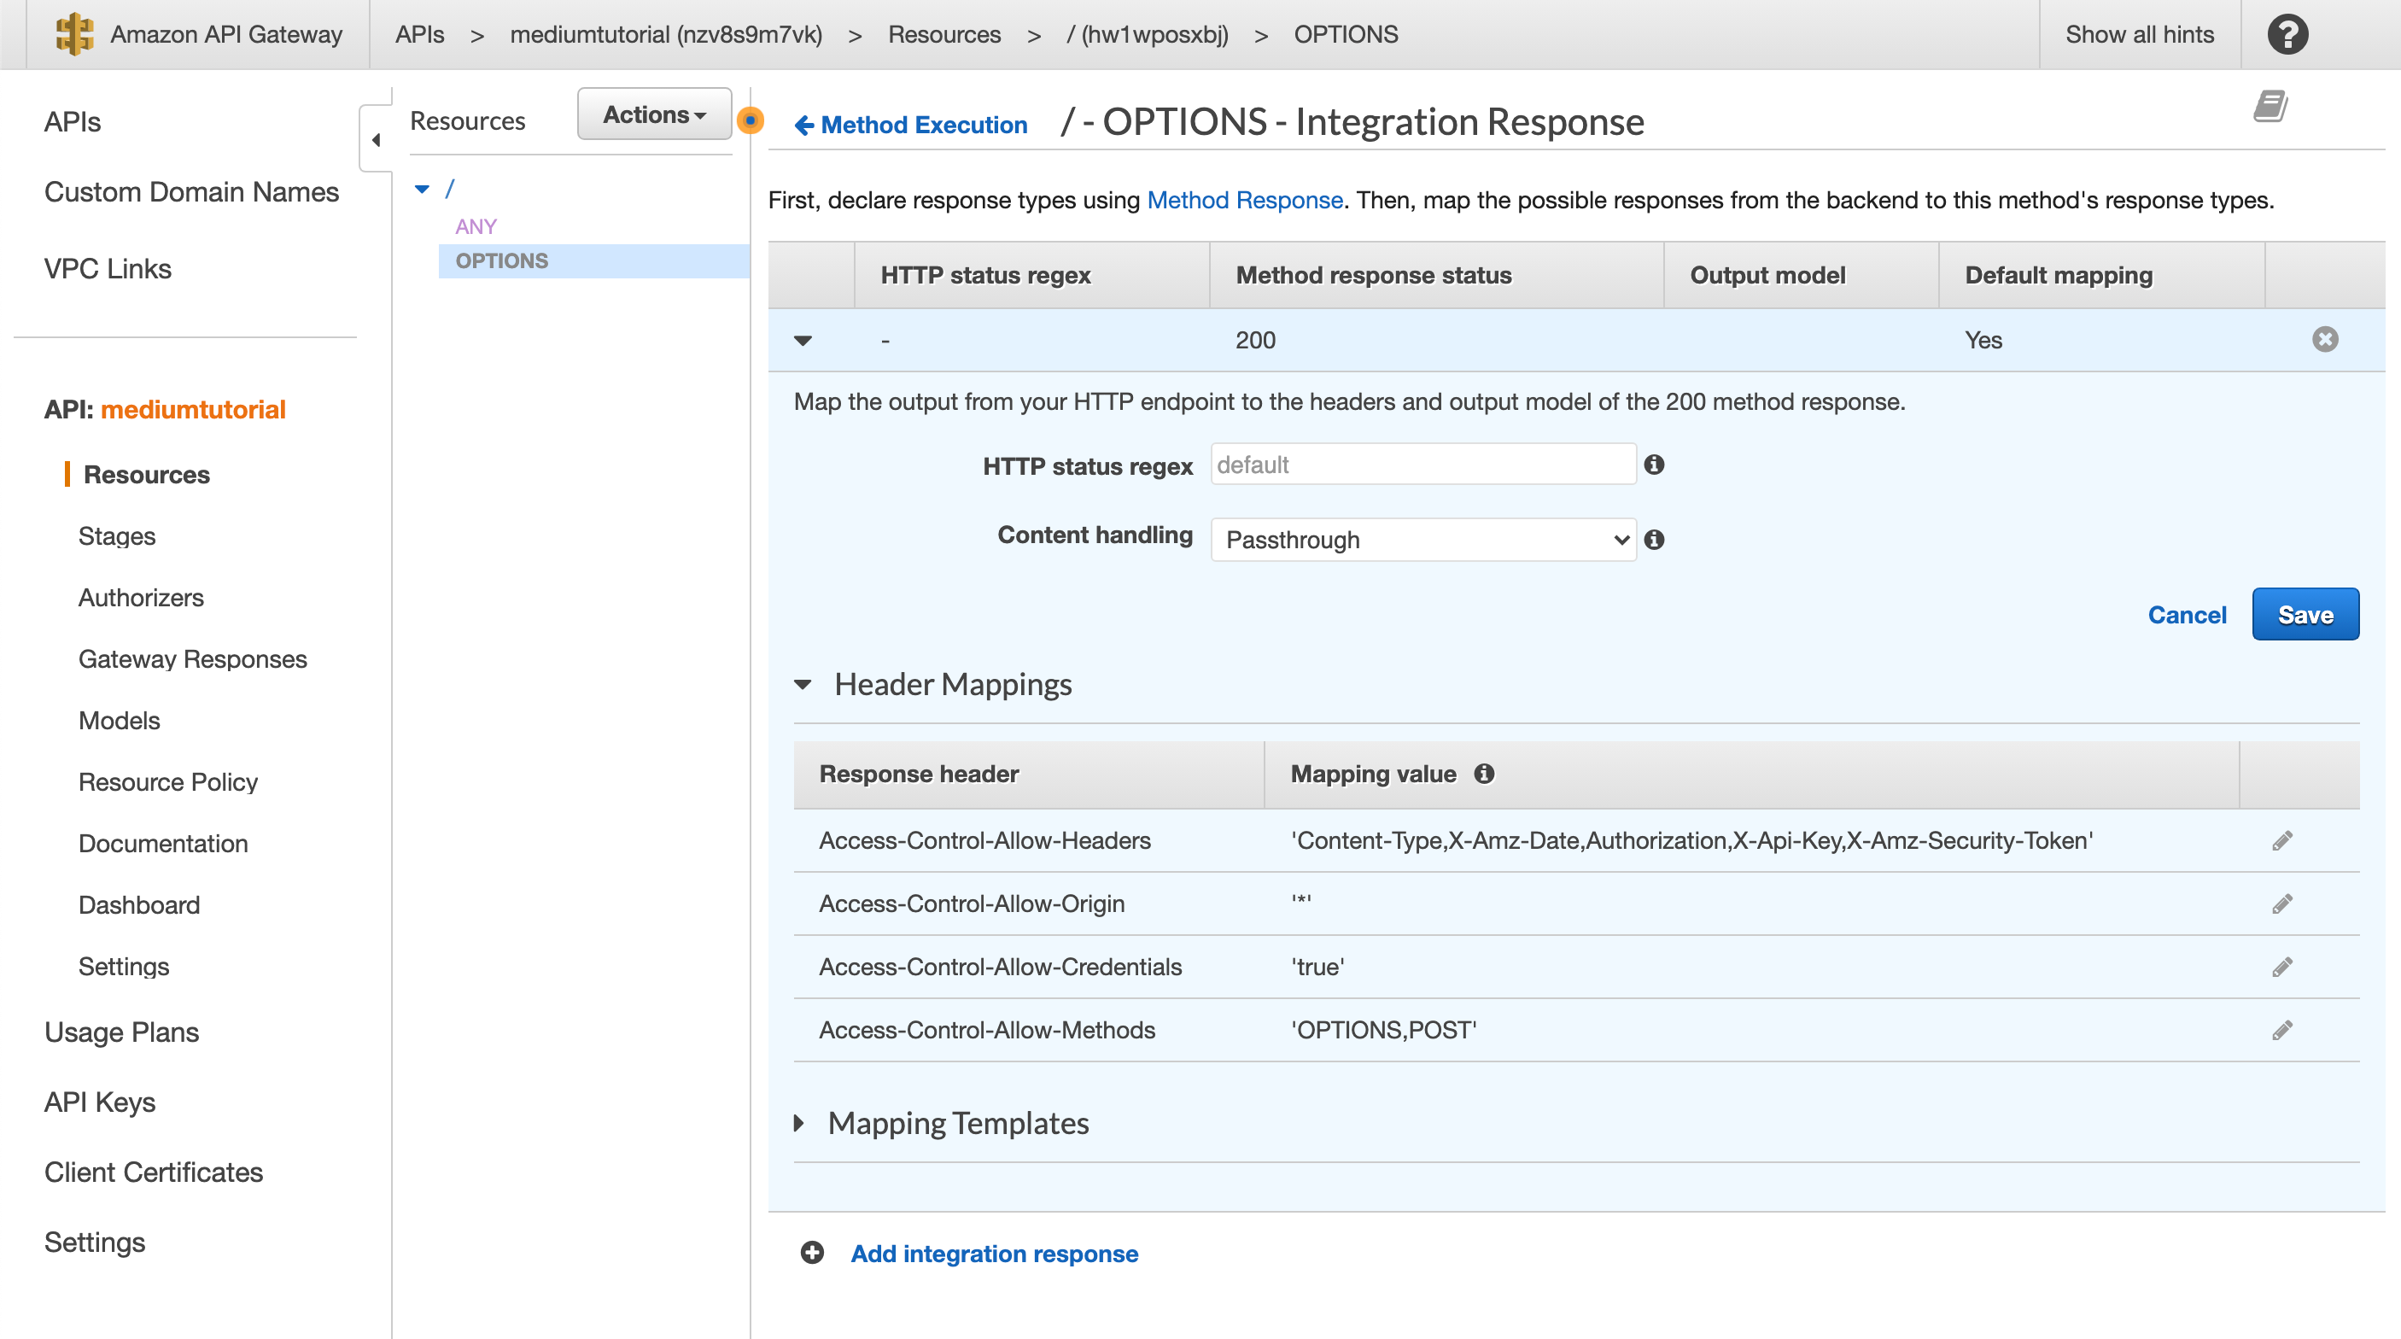Open the Actions dropdown menu
The width and height of the screenshot is (2401, 1339).
pyautogui.click(x=653, y=114)
